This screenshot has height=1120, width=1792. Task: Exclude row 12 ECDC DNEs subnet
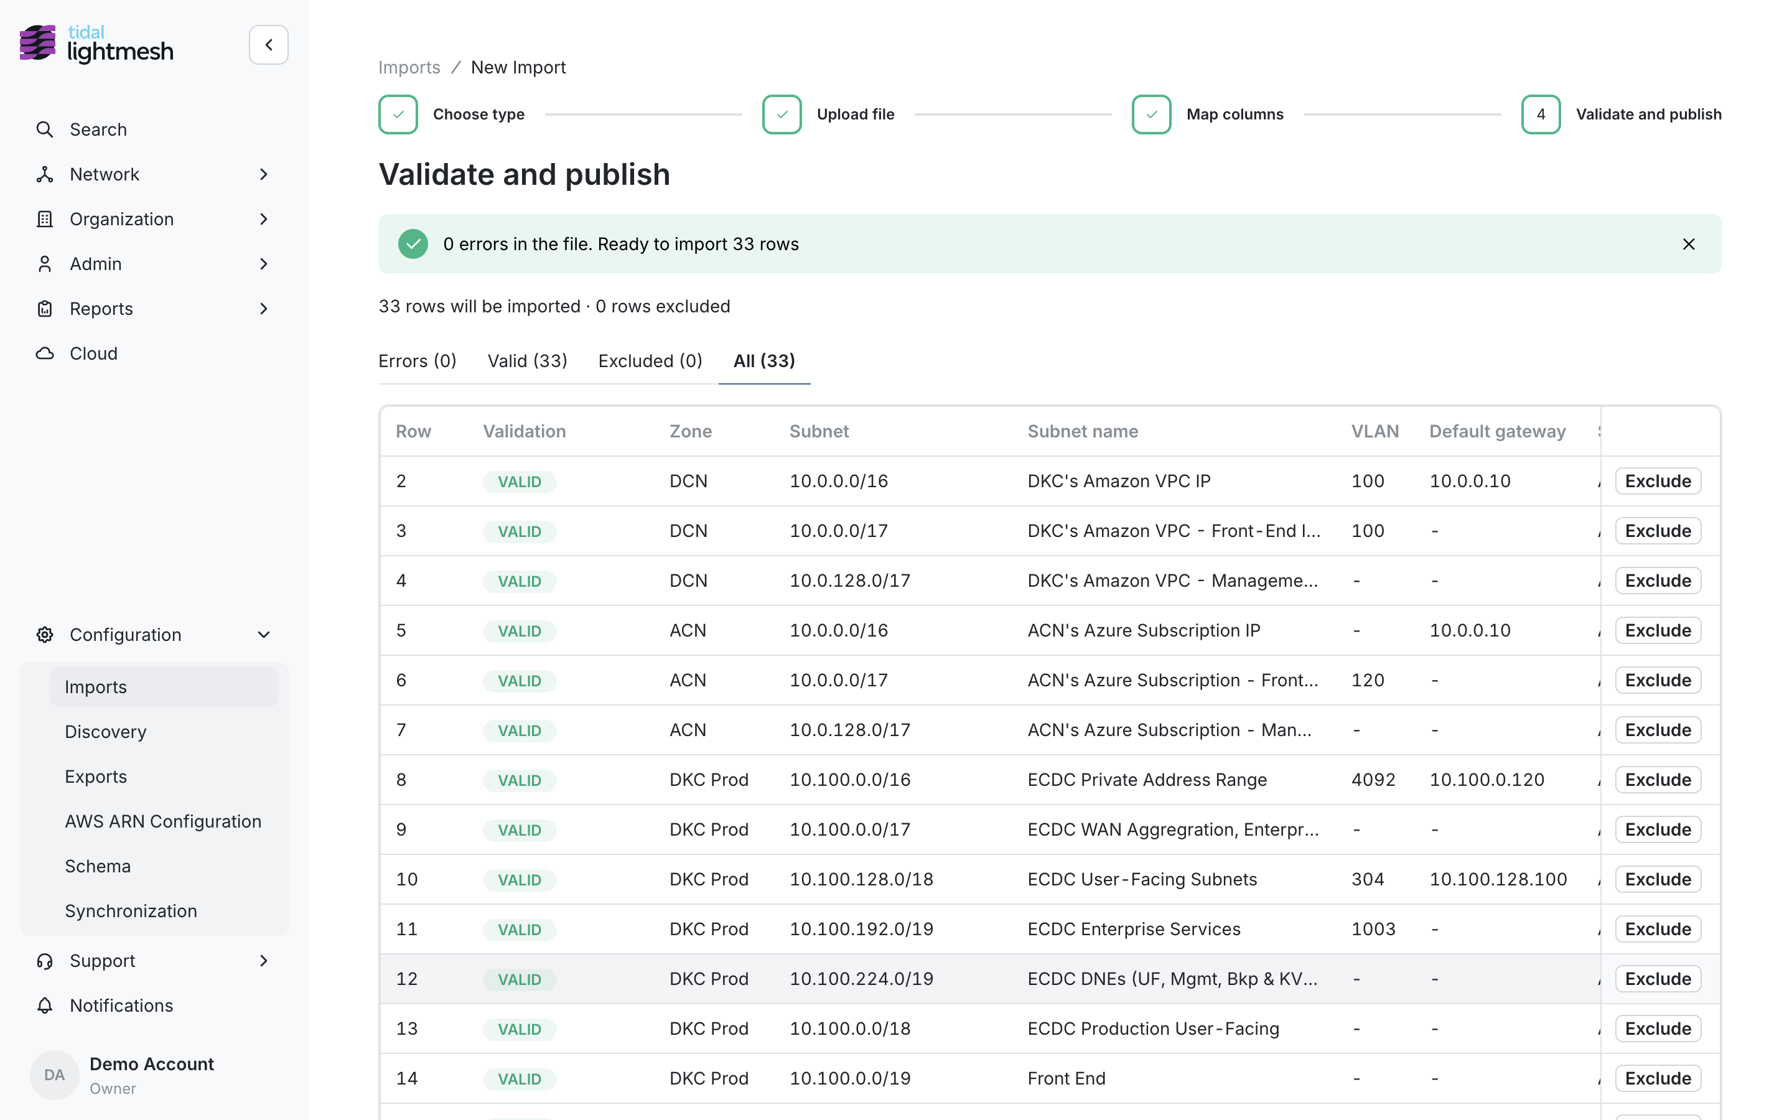click(1658, 979)
